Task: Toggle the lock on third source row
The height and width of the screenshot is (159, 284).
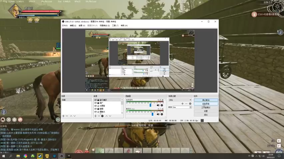Action: click(x=98, y=106)
